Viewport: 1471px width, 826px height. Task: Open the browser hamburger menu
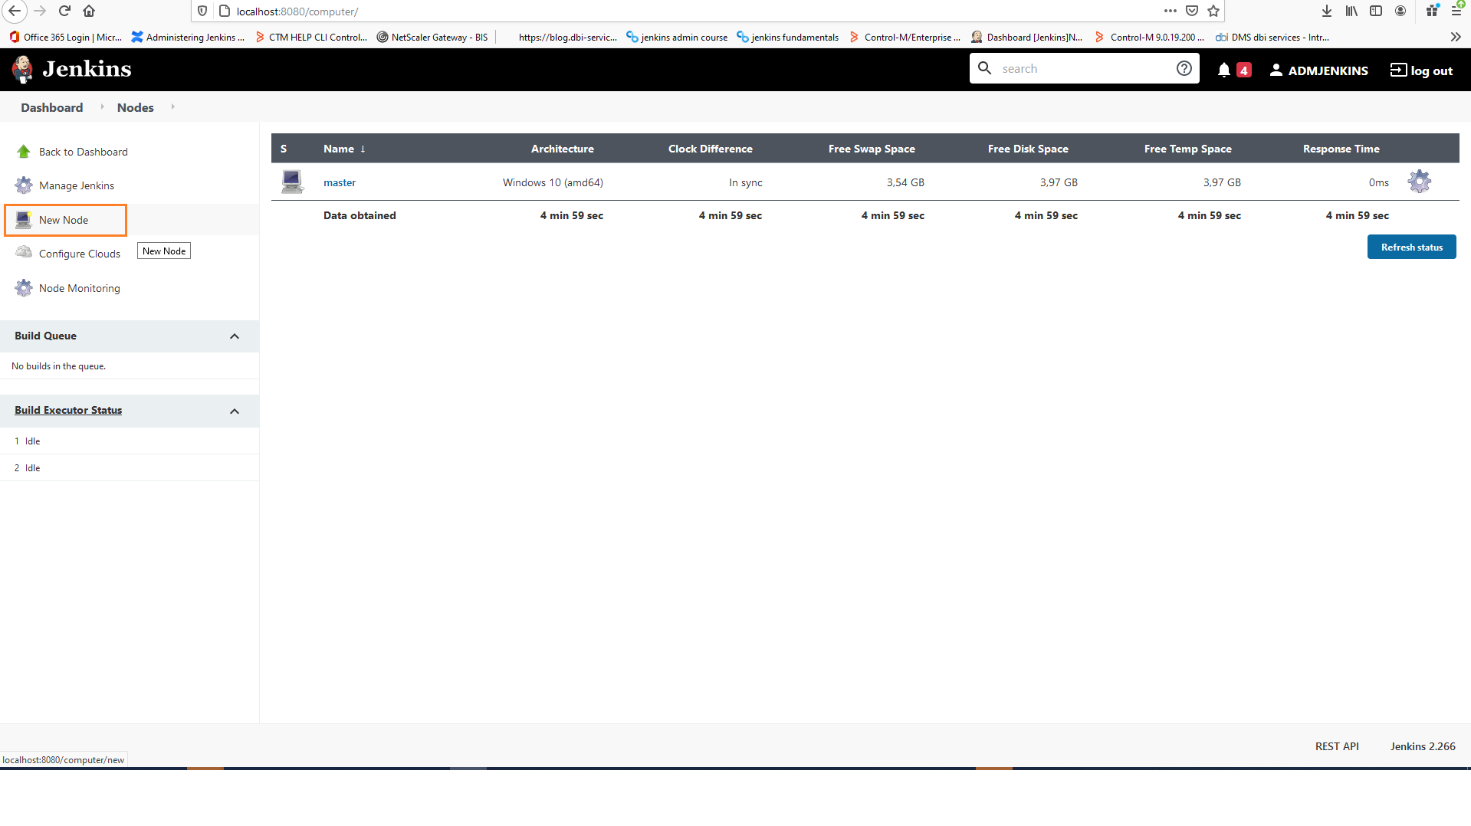coord(1456,11)
